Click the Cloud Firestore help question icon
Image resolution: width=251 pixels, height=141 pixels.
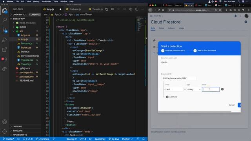point(246,22)
